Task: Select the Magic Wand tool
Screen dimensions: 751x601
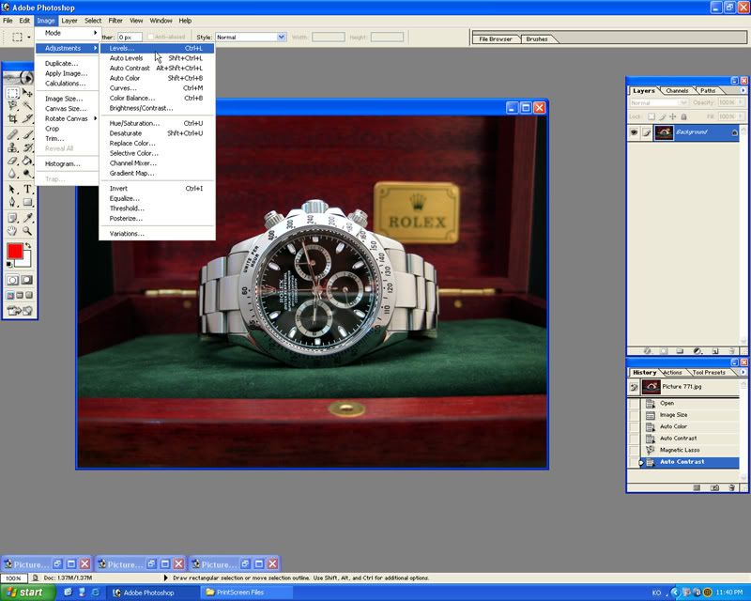Action: (27, 105)
